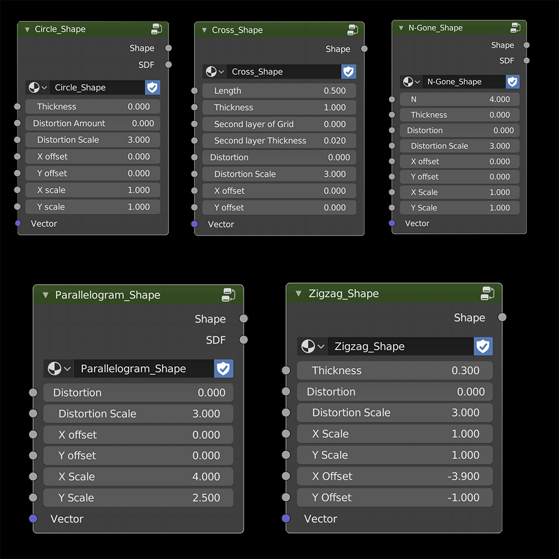Image resolution: width=559 pixels, height=559 pixels.
Task: Click X Offset -3.900 in Zigzag_Shape
Action: pyautogui.click(x=395, y=476)
